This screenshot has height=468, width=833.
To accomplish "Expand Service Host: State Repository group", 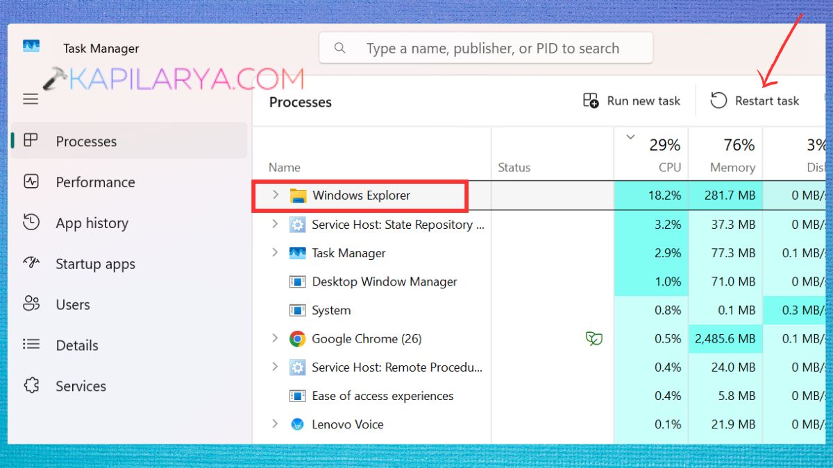I will coord(275,224).
